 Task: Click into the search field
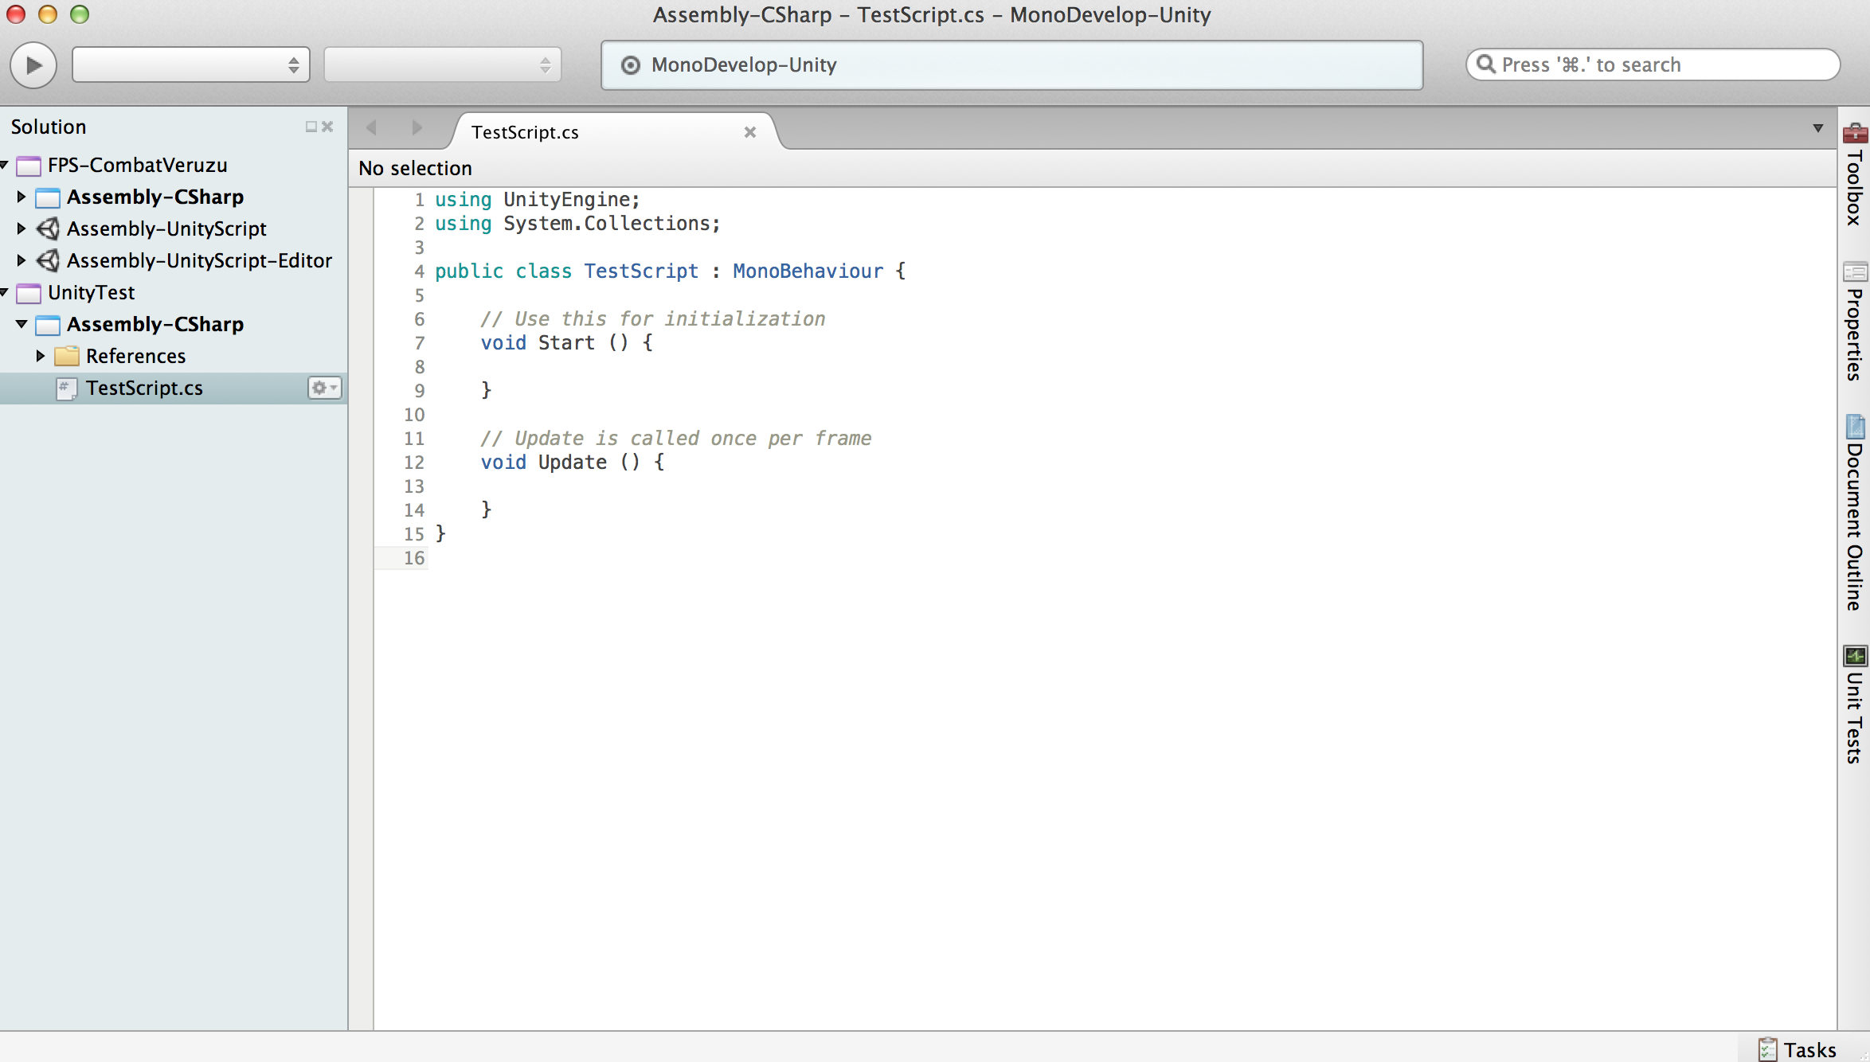(1657, 64)
